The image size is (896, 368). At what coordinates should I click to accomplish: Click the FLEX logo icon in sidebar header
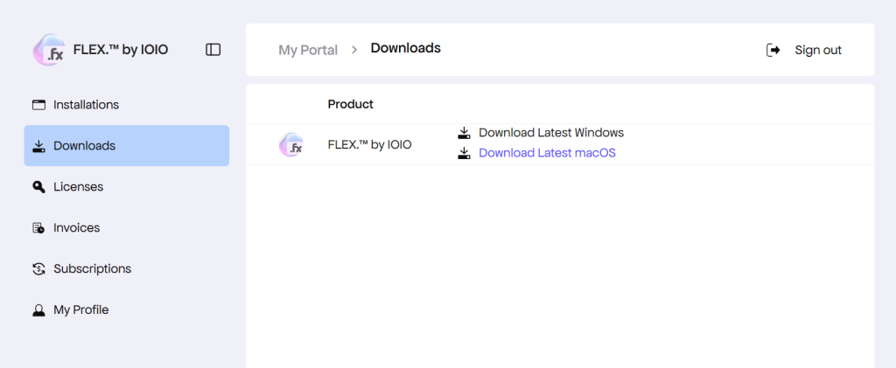(48, 50)
